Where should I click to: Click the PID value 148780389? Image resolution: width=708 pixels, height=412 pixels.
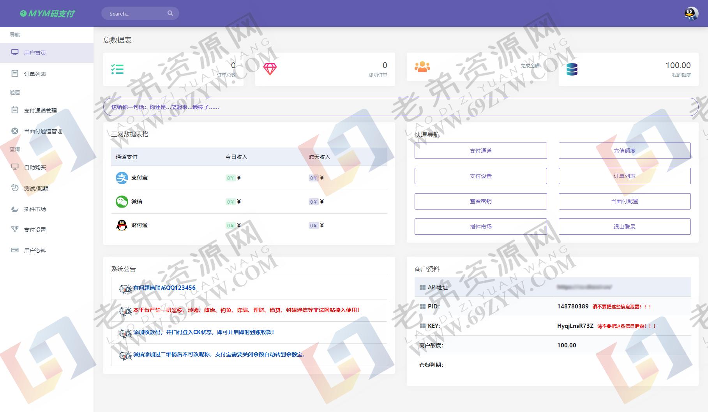tap(573, 306)
